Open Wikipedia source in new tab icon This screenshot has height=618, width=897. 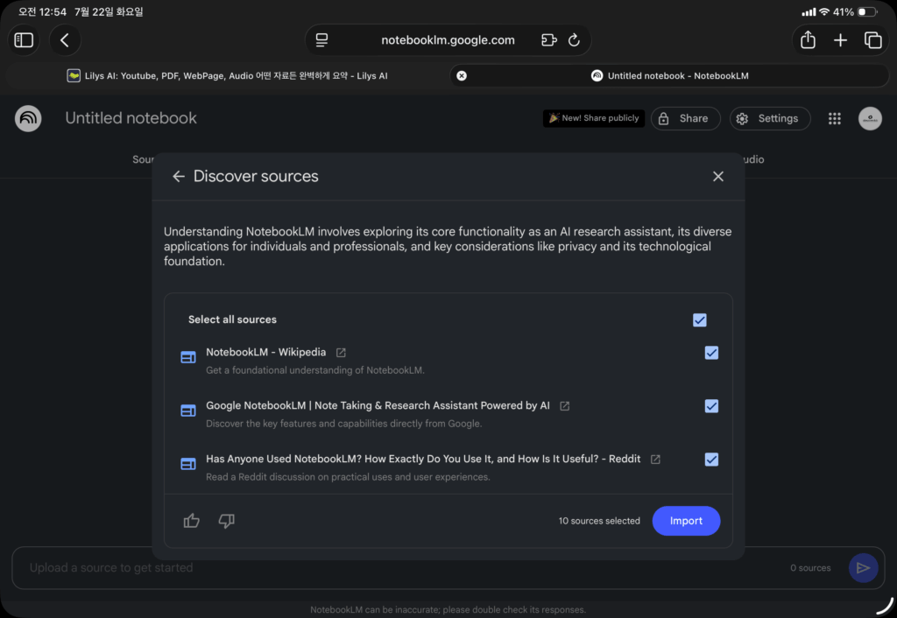click(x=341, y=353)
